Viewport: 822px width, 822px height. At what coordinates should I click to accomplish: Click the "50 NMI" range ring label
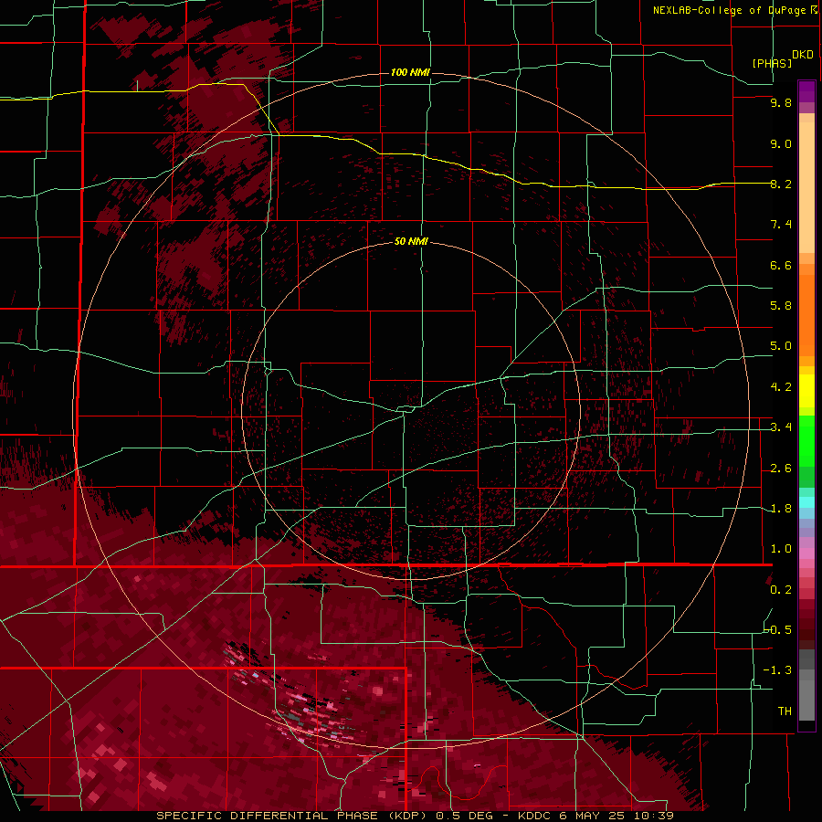411,241
